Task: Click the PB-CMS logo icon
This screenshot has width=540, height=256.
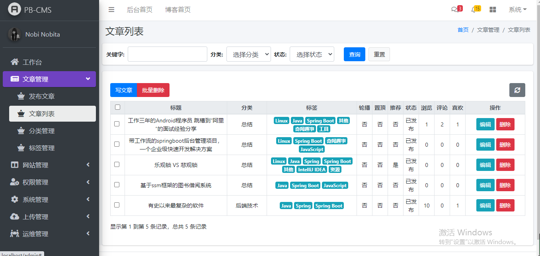Action: [15, 10]
